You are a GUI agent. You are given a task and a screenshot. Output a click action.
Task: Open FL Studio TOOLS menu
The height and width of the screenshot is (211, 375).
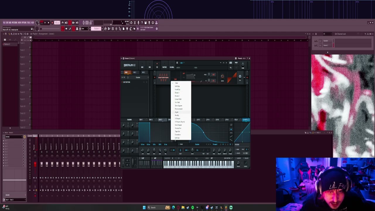29,23
